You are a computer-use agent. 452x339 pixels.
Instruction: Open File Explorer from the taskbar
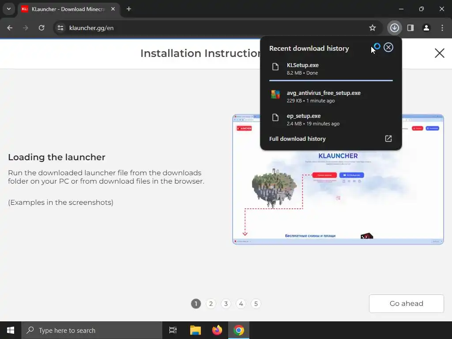point(196,330)
